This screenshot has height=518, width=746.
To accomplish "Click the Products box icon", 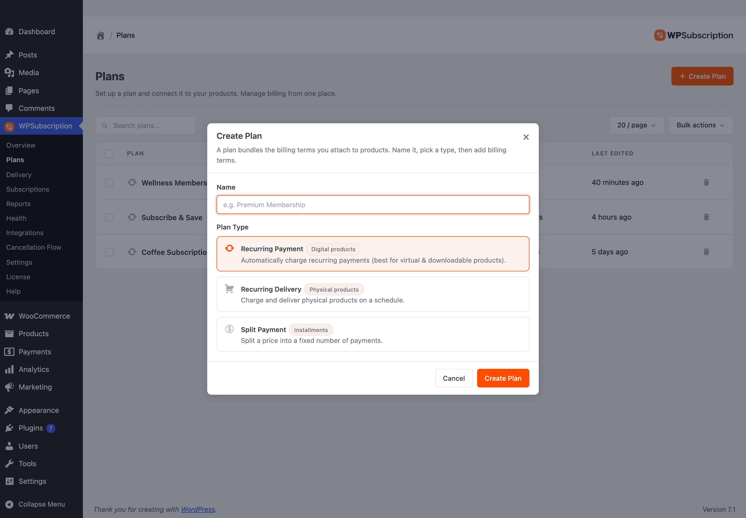I will pyautogui.click(x=9, y=334).
